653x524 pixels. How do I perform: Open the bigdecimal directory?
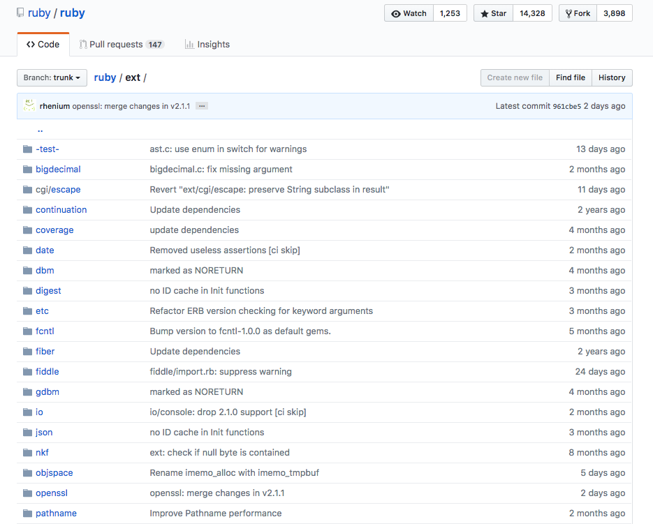pos(58,170)
